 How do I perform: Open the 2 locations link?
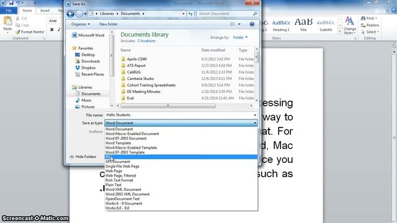pyautogui.click(x=146, y=41)
